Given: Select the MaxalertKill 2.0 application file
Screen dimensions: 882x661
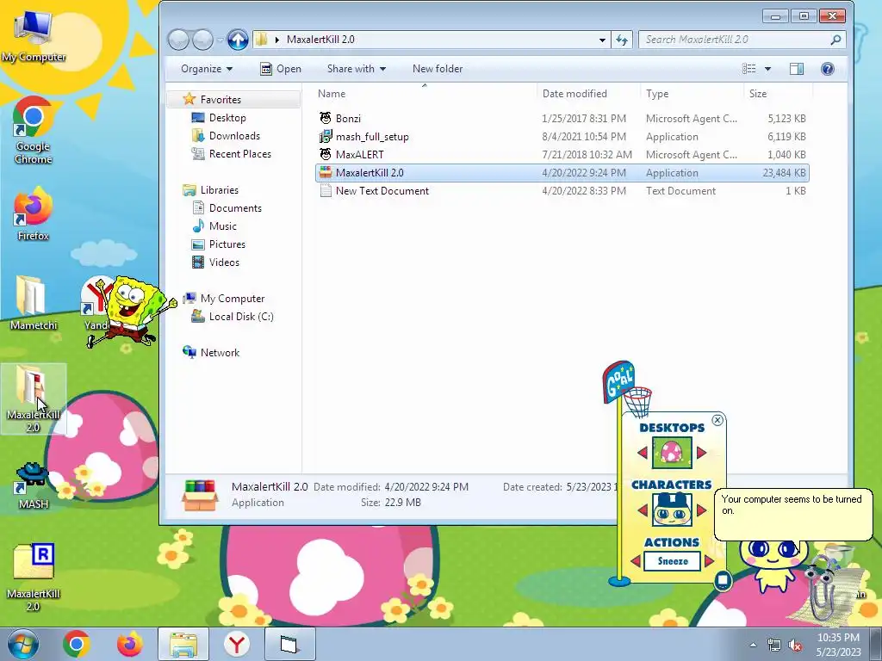Looking at the screenshot, I should click(x=562, y=172).
